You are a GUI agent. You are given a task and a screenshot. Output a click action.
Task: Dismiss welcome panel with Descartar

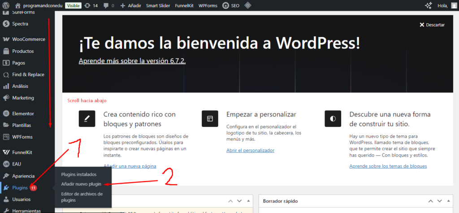tap(432, 25)
